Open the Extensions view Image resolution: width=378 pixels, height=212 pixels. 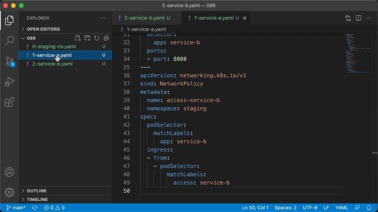tap(9, 102)
